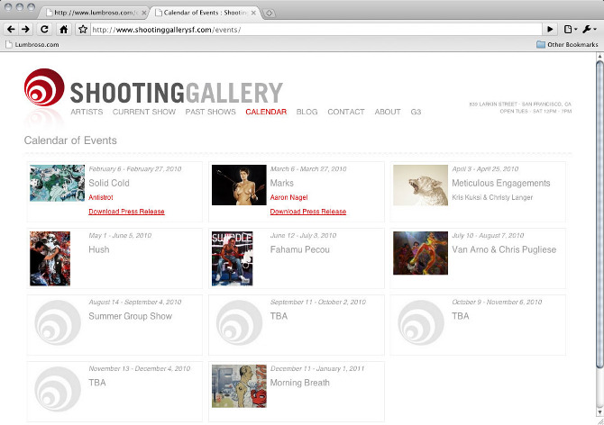The height and width of the screenshot is (425, 604).
Task: Go back with the browser back arrow
Action: pos(11,29)
